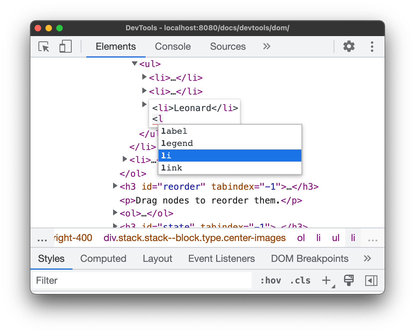Open the customize DevTools three-dot menu

point(372,46)
